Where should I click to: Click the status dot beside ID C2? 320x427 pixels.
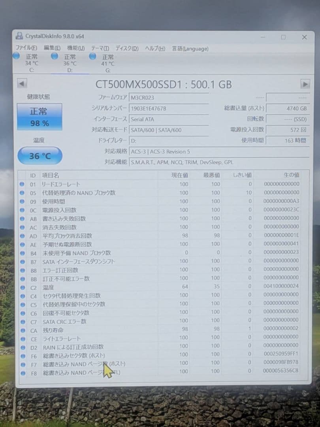[x=23, y=287]
